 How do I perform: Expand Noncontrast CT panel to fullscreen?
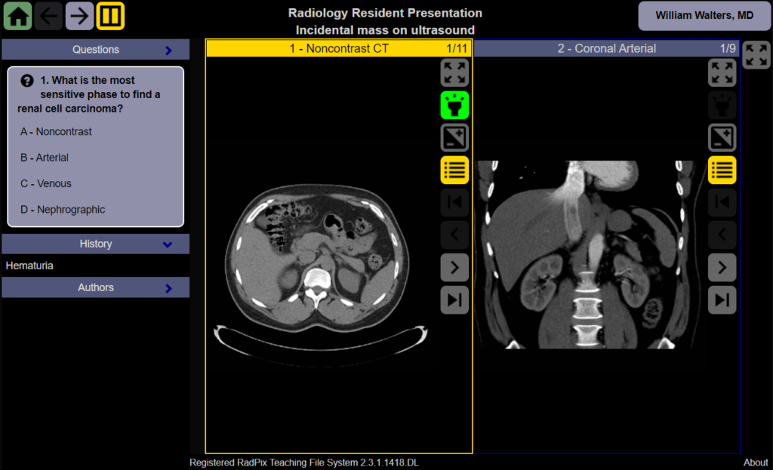pos(454,72)
